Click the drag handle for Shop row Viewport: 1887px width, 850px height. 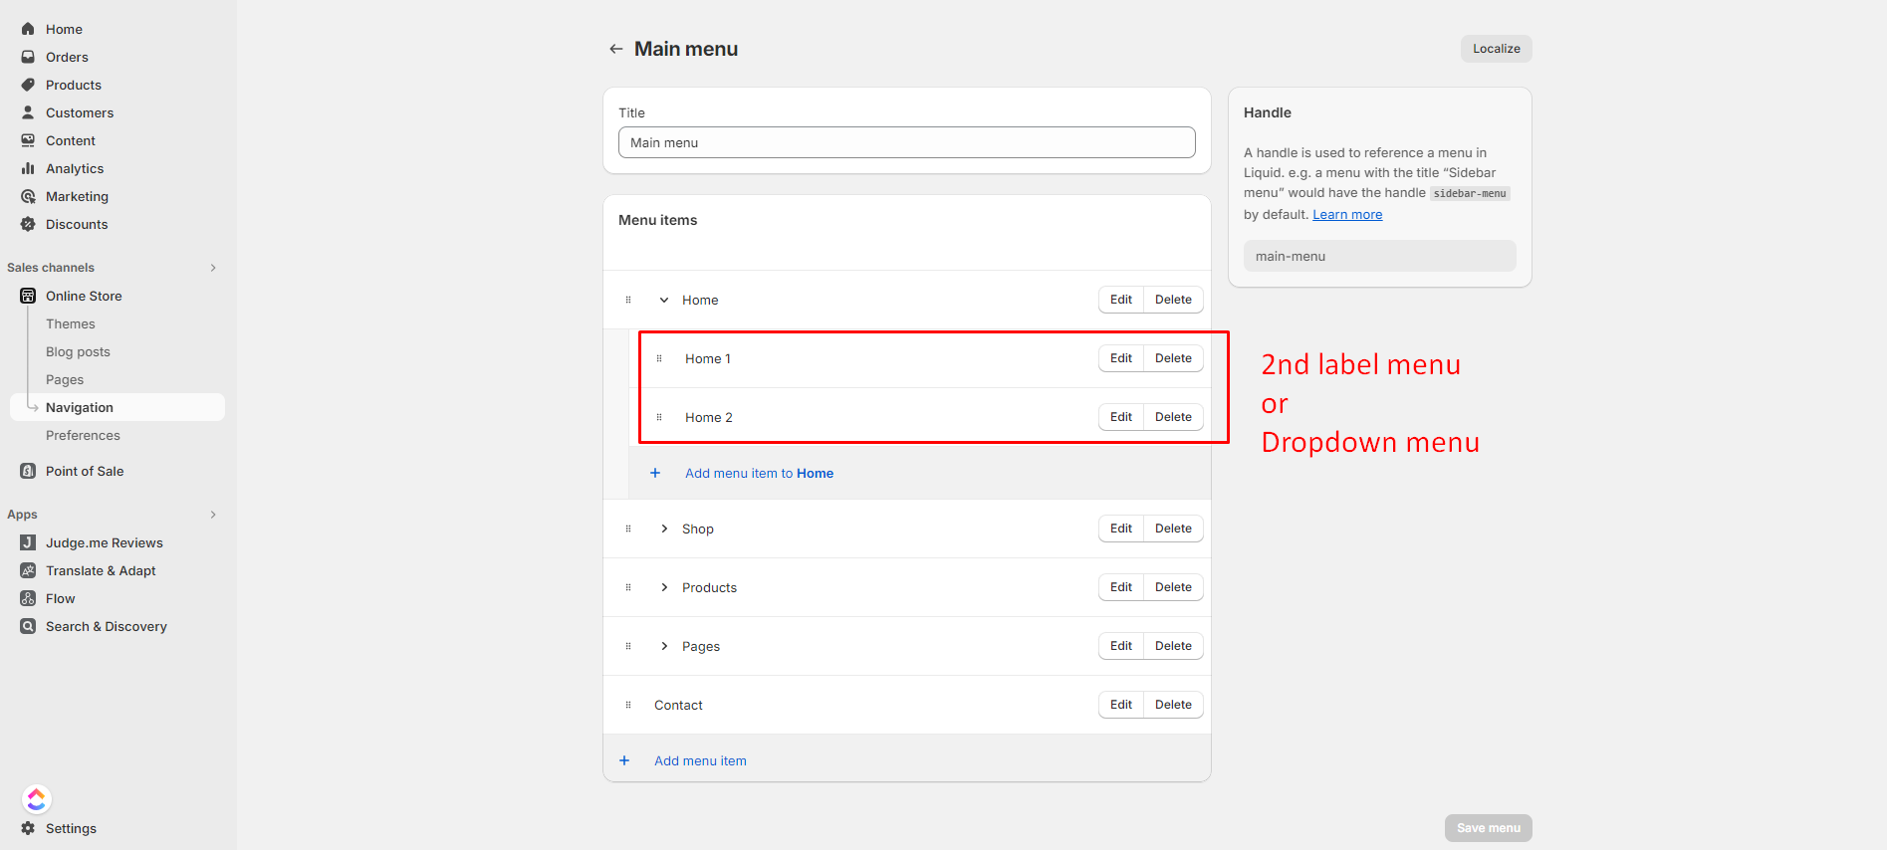pyautogui.click(x=628, y=529)
